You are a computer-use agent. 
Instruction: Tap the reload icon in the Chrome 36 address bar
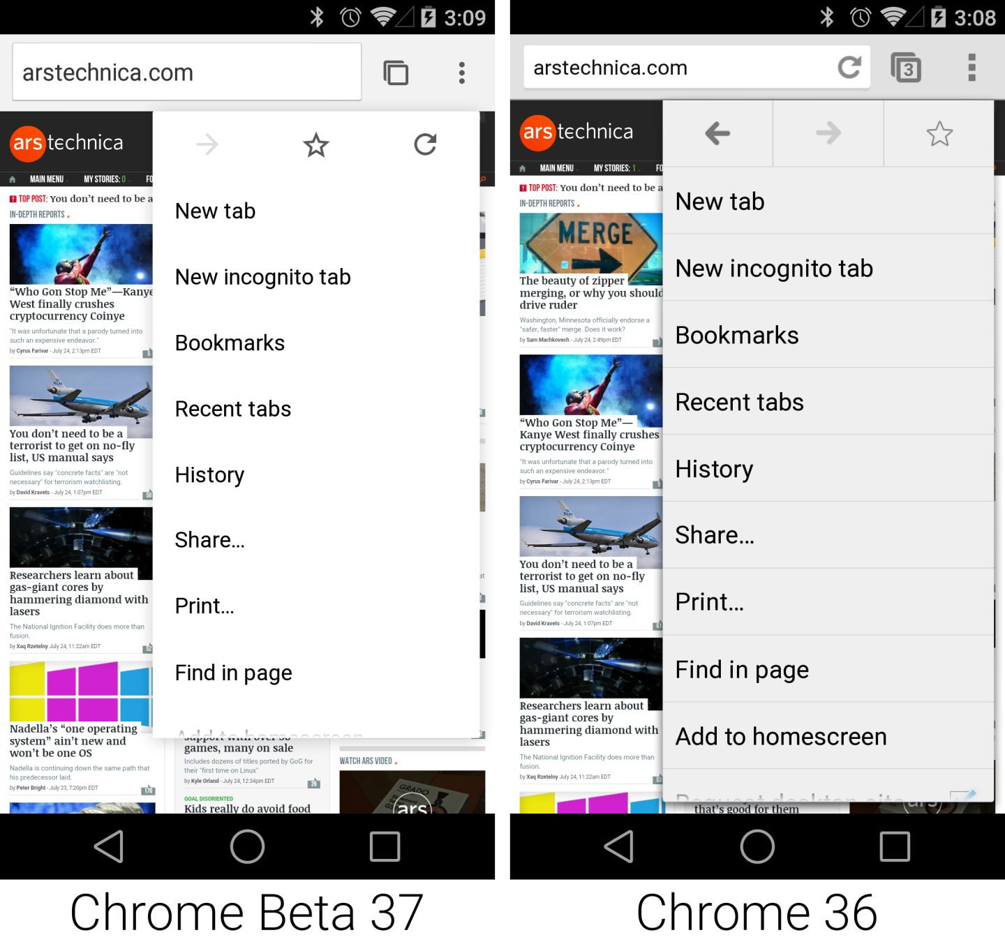(x=850, y=67)
